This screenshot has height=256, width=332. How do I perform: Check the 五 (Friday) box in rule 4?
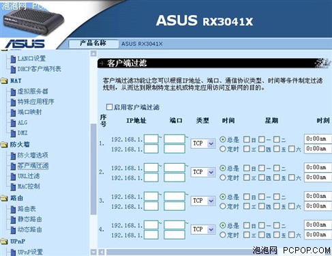coord(277,235)
